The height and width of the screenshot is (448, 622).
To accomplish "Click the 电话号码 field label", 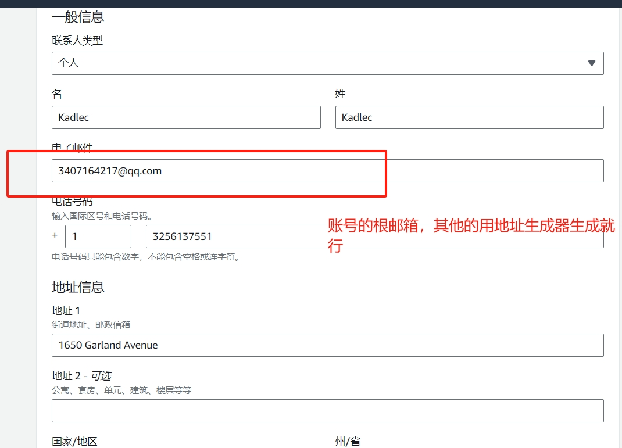I will click(72, 202).
